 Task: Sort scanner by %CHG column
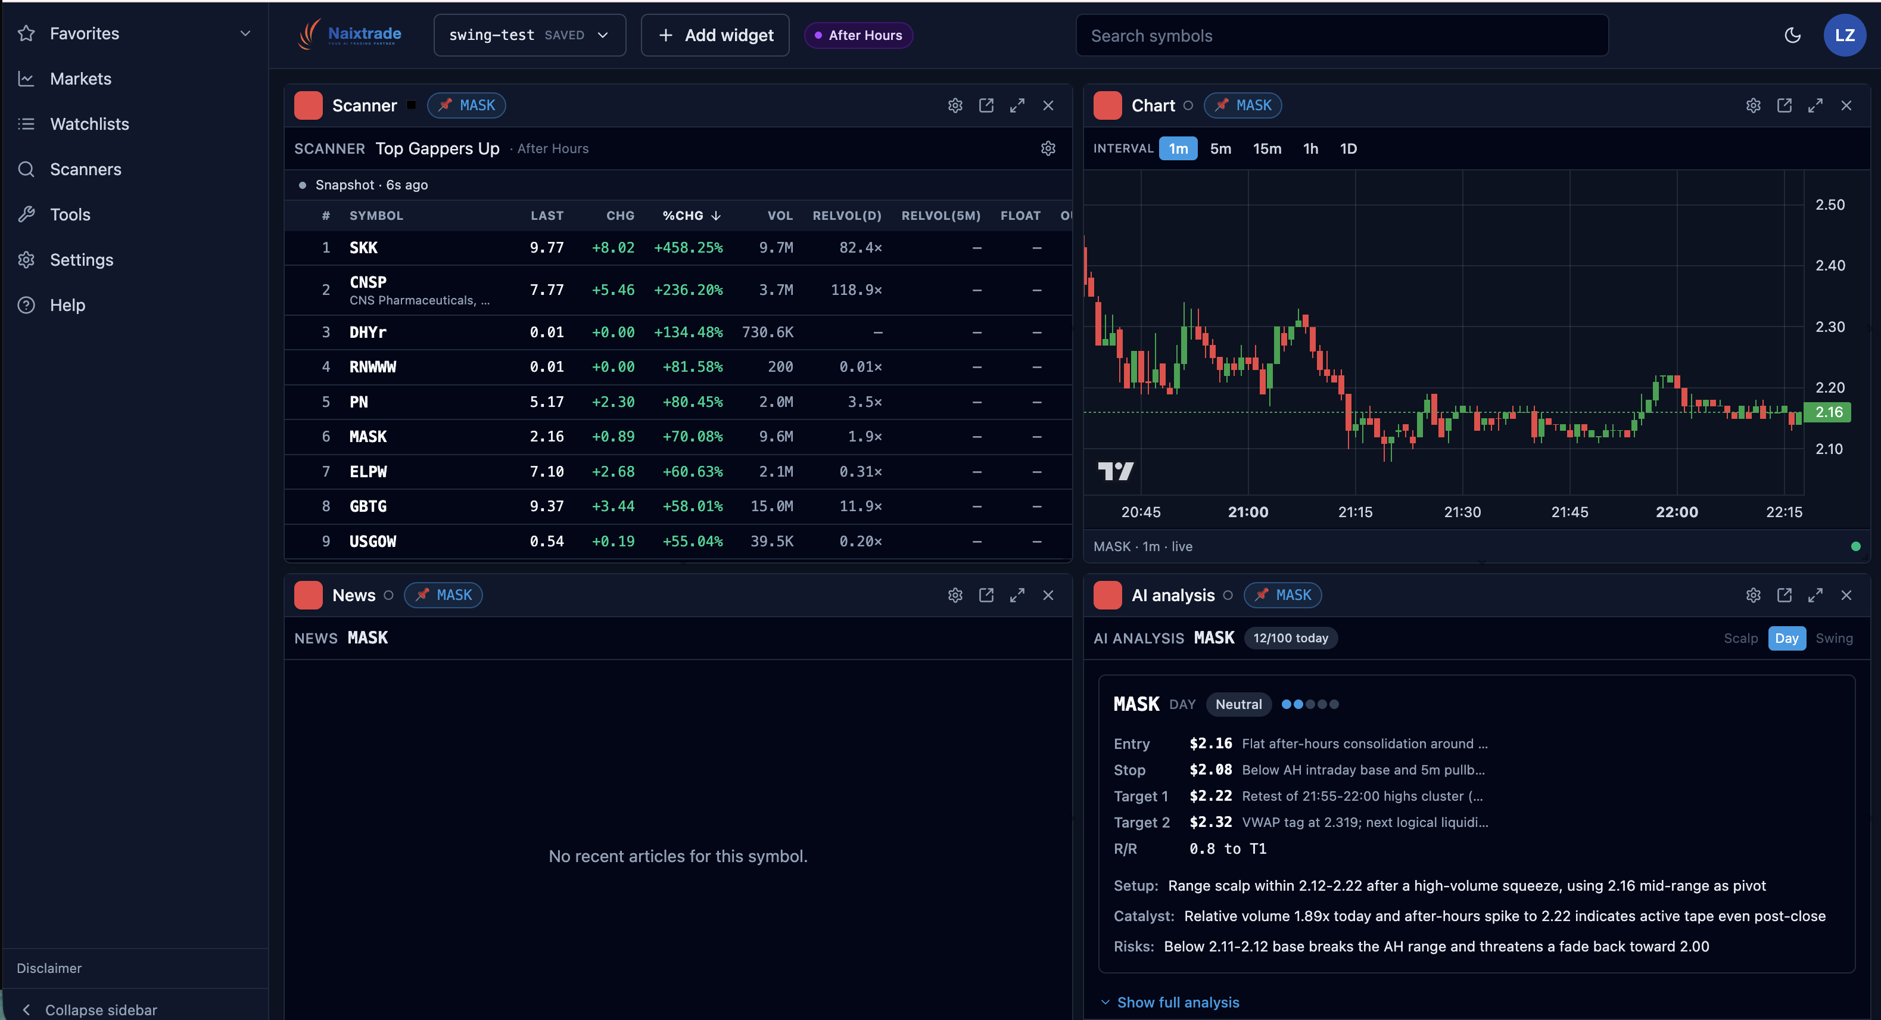click(x=691, y=216)
